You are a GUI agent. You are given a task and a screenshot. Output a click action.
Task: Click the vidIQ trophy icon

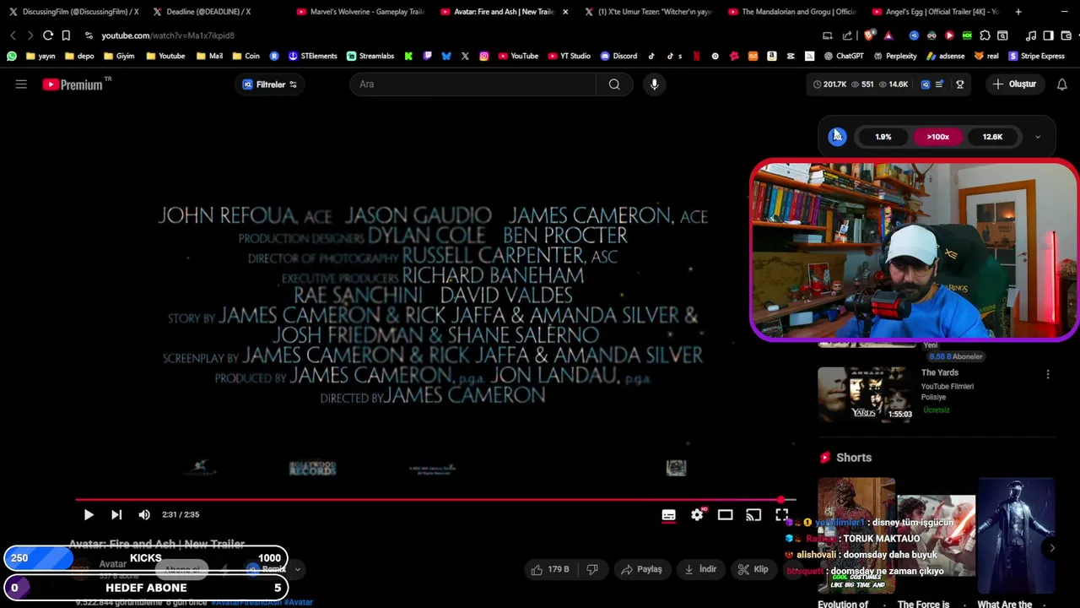pos(959,84)
